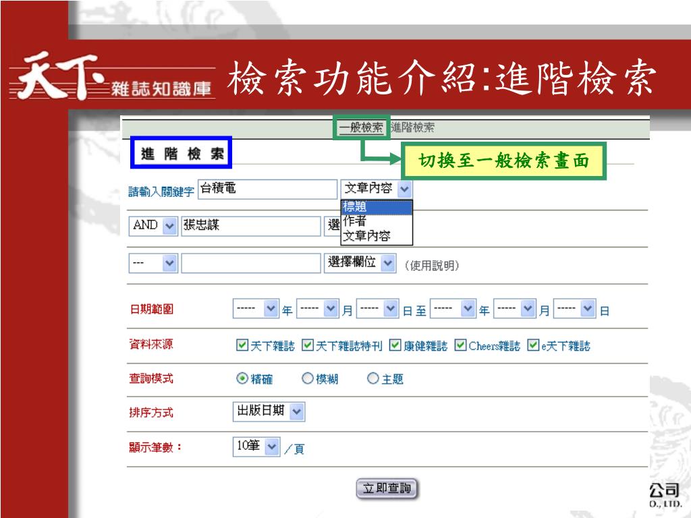Switch to the 一般檢索 tab
Screen dimensions: 691x518
pyautogui.click(x=361, y=127)
